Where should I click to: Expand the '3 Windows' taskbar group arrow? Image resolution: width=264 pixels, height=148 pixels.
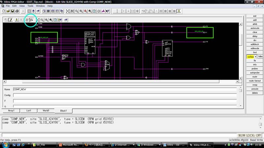tap(160, 145)
